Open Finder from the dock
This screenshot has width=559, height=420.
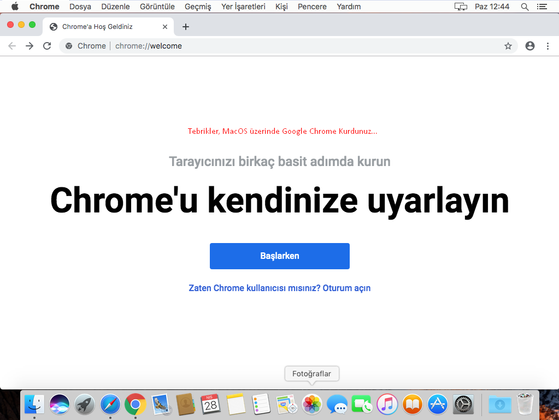click(34, 404)
